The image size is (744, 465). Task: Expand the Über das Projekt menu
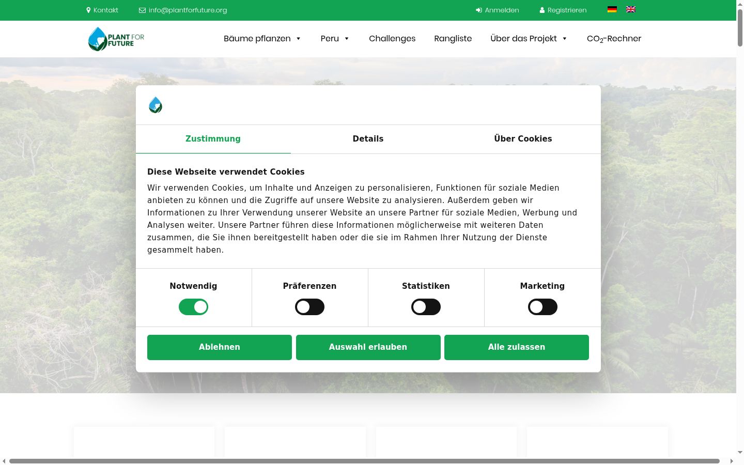[x=529, y=39]
